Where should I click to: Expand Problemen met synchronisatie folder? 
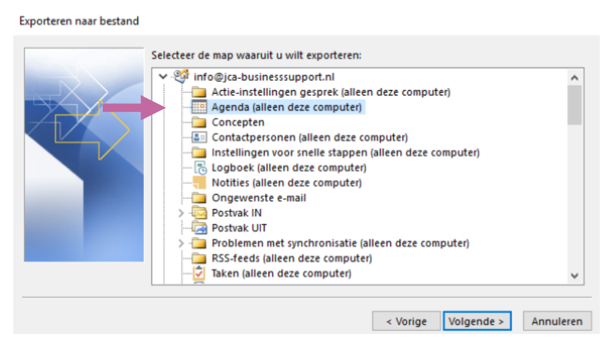pyautogui.click(x=181, y=243)
